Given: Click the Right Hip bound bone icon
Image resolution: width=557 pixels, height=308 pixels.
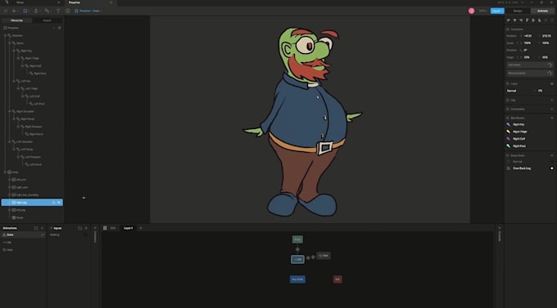Looking at the screenshot, I should pos(509,125).
